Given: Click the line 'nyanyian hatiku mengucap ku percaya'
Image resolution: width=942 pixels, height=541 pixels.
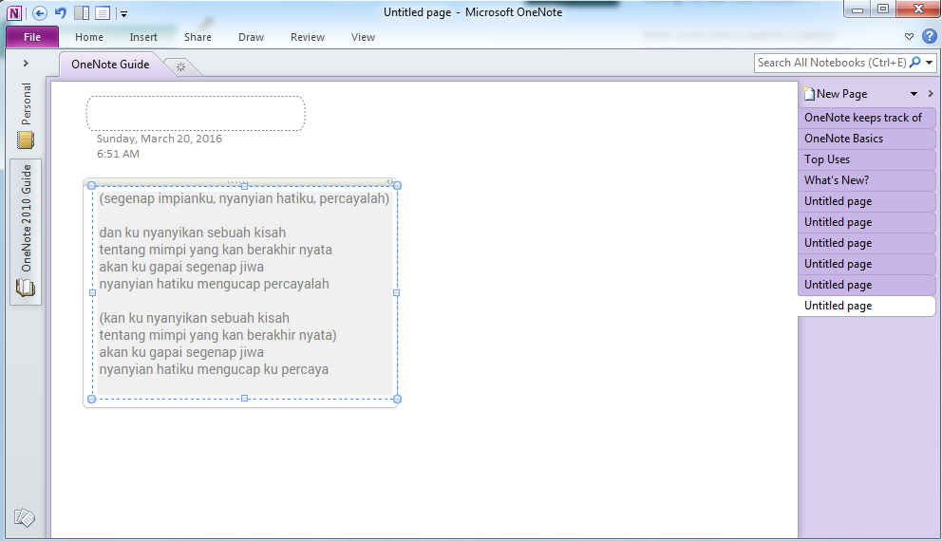Looking at the screenshot, I should 214,368.
